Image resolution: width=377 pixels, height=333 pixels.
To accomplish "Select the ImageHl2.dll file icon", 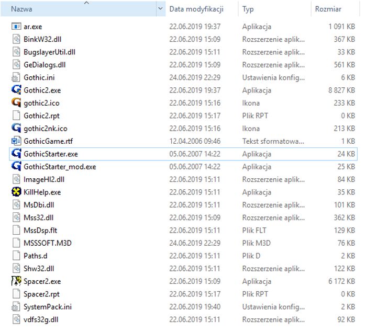I will (x=16, y=179).
